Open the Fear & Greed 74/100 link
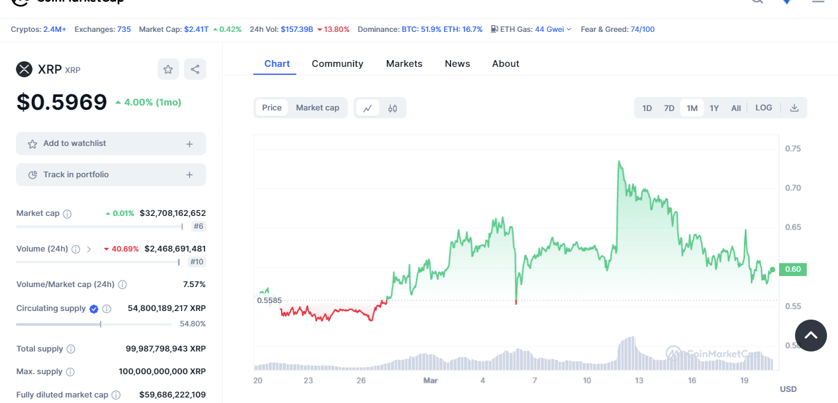Viewport: 838px width, 403px height. 642,29
